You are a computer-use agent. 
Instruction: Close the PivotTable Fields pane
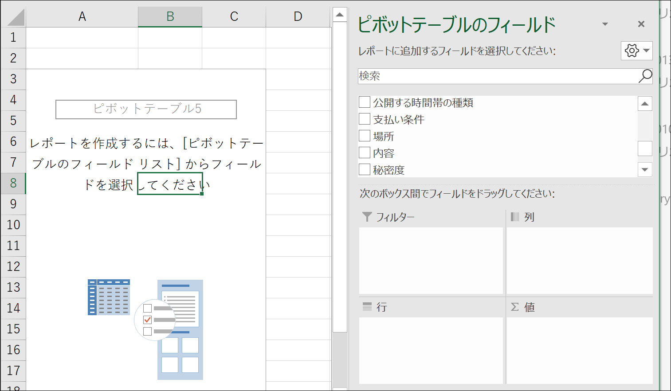click(641, 24)
